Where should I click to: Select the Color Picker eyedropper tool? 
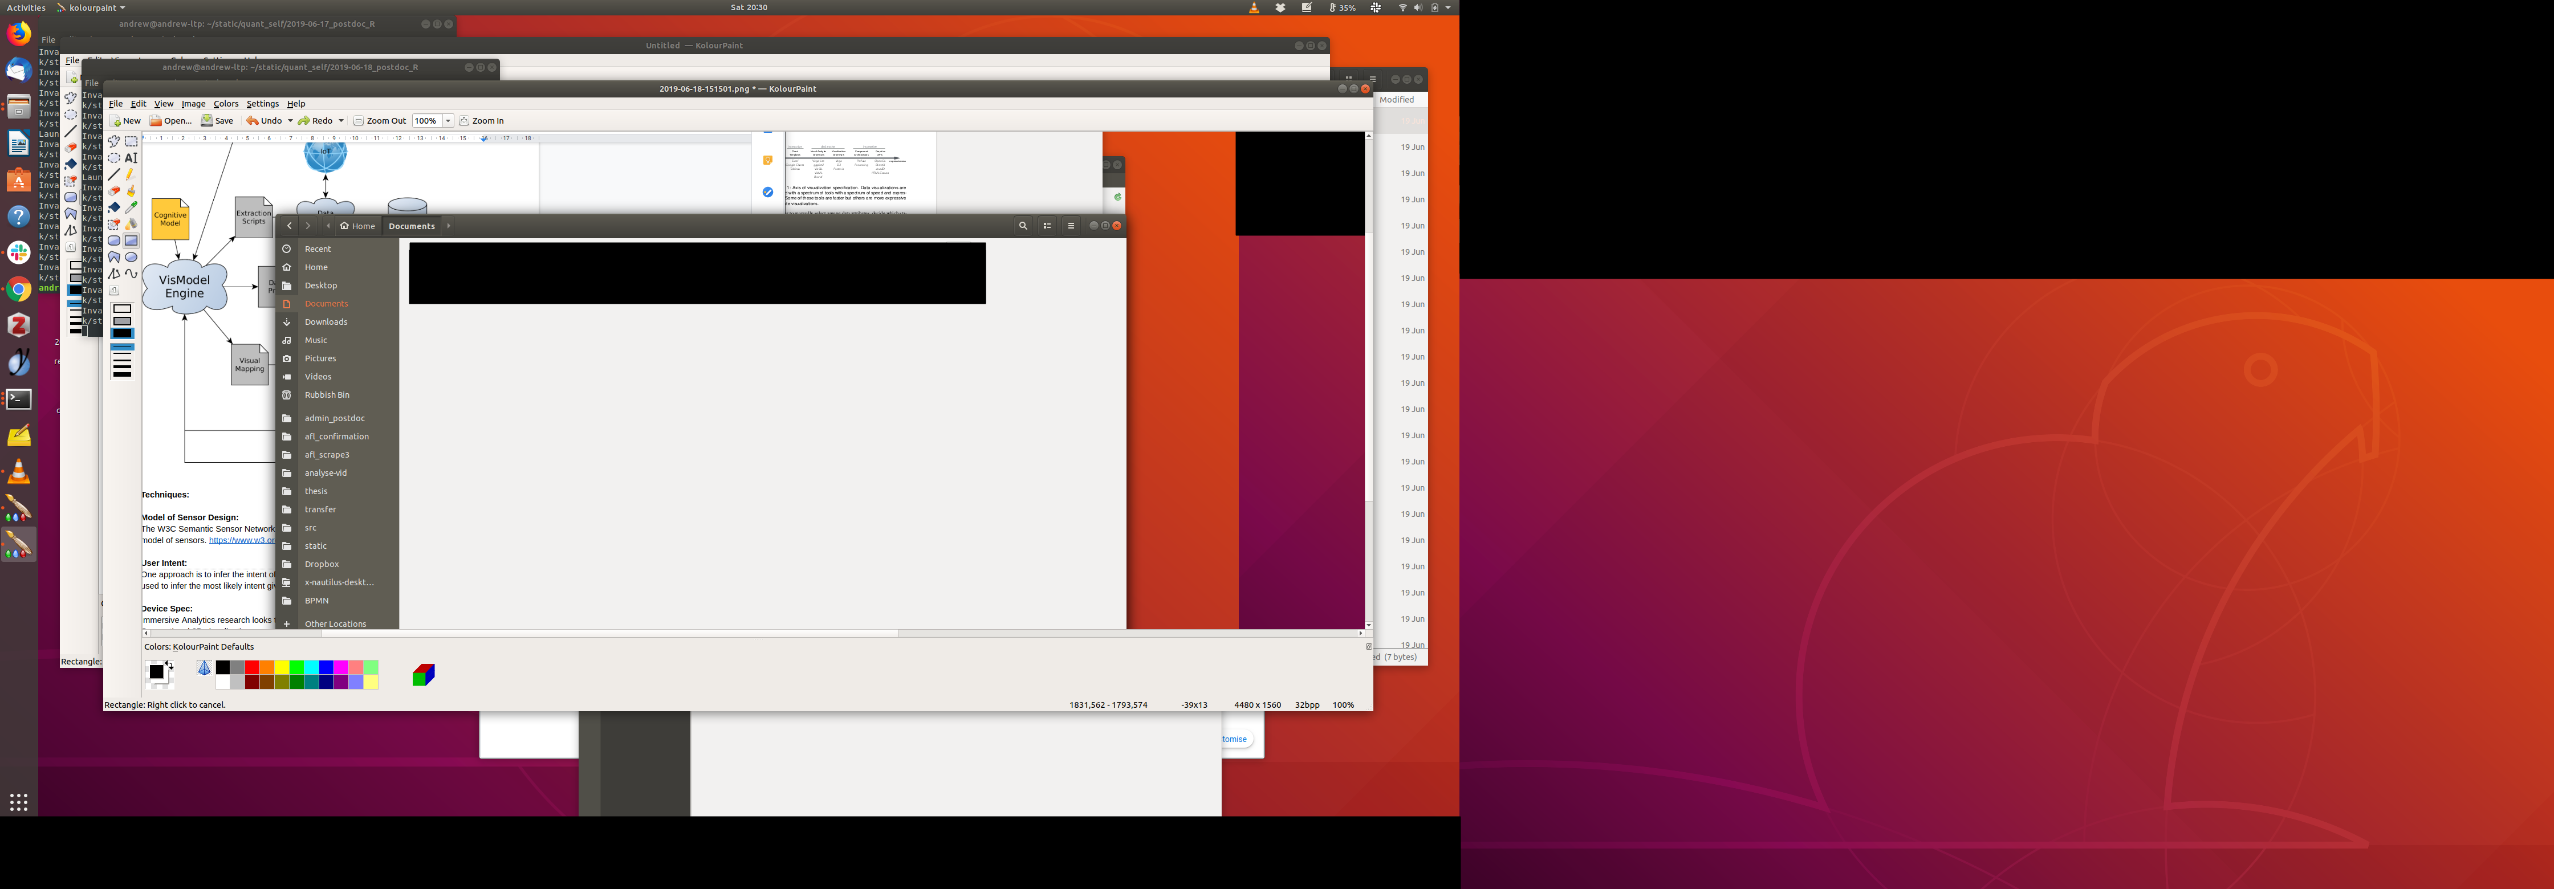click(131, 207)
